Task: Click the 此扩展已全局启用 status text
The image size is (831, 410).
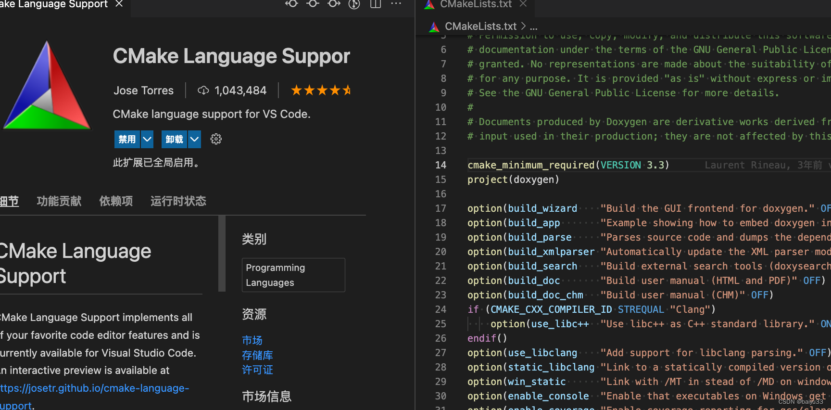Action: tap(156, 163)
